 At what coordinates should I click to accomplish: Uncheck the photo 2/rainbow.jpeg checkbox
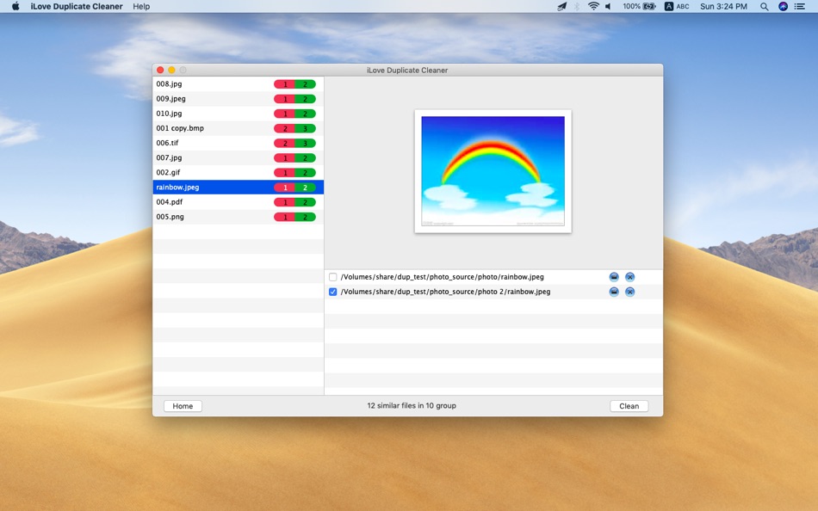[333, 292]
